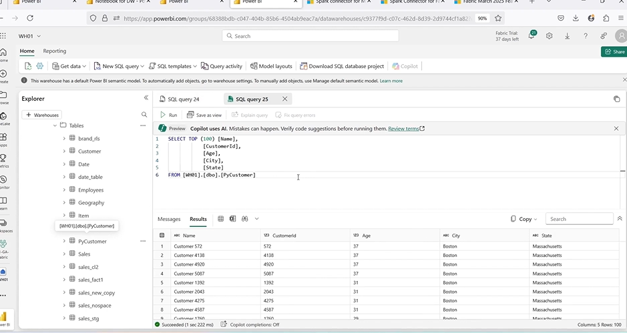Download SQL database project
The width and height of the screenshot is (627, 333).
(342, 66)
